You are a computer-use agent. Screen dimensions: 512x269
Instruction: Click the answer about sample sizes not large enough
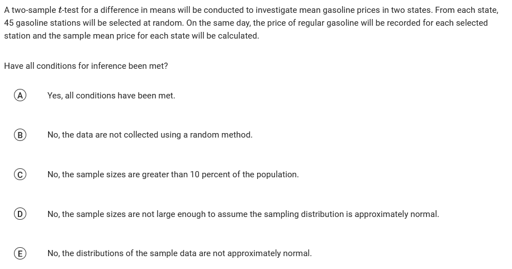[x=243, y=214]
